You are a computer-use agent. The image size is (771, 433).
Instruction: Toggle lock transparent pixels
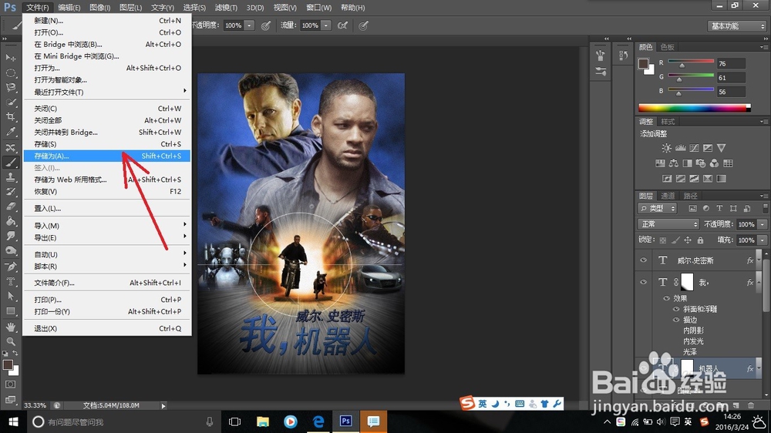coord(663,240)
